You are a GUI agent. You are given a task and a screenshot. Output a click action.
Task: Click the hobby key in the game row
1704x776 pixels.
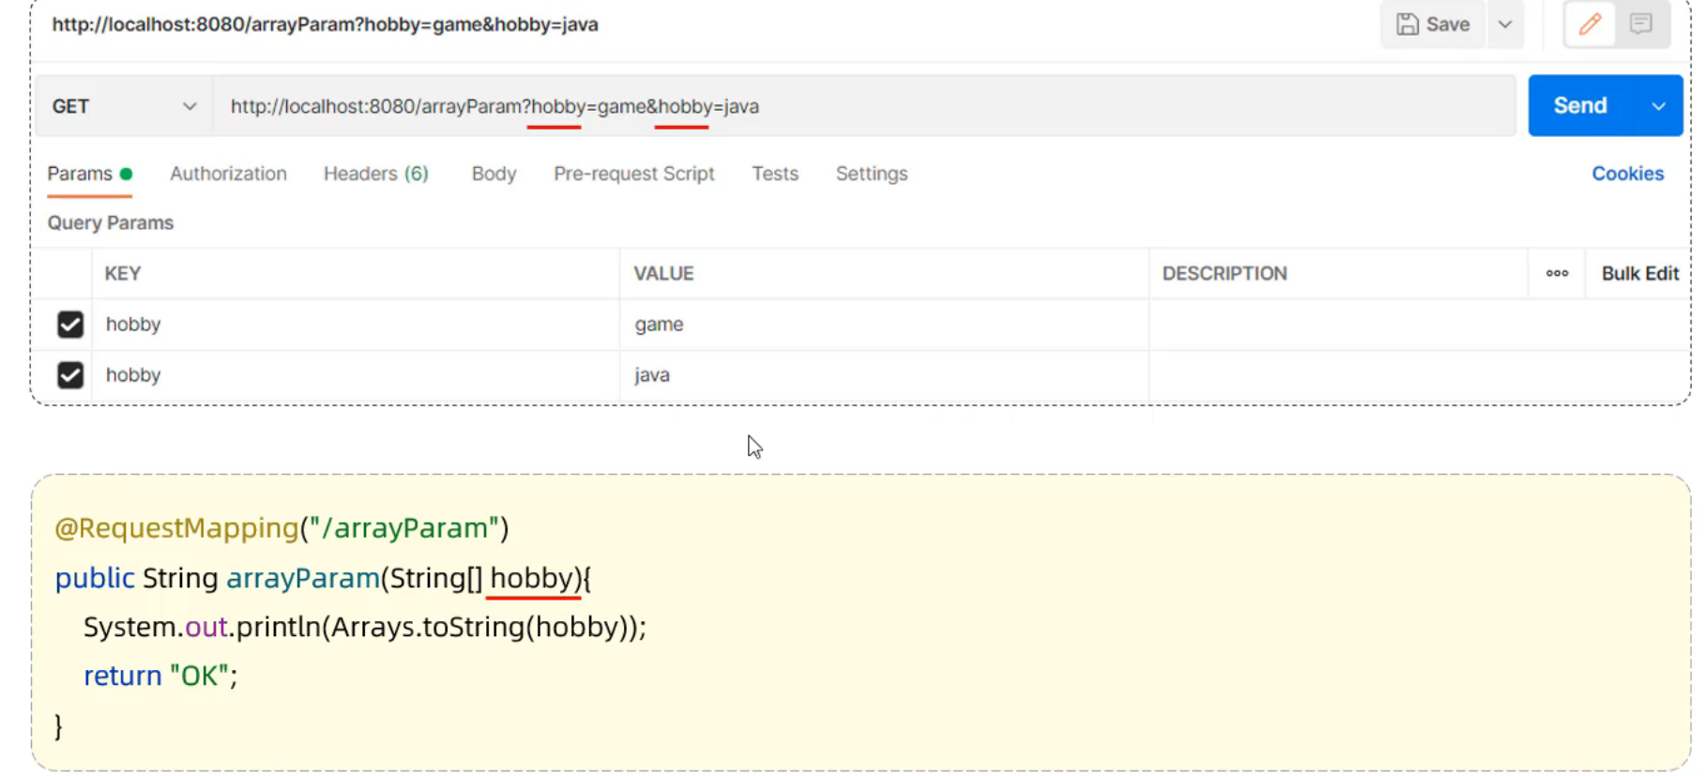(133, 324)
